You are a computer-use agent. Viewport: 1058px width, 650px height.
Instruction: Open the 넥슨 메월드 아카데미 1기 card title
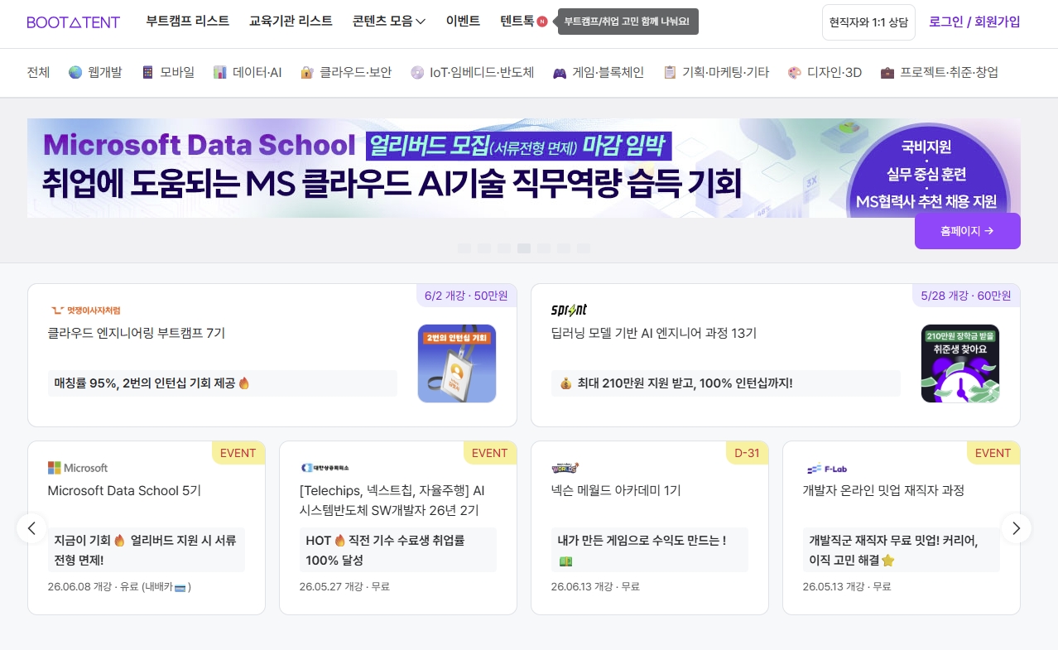click(x=616, y=490)
